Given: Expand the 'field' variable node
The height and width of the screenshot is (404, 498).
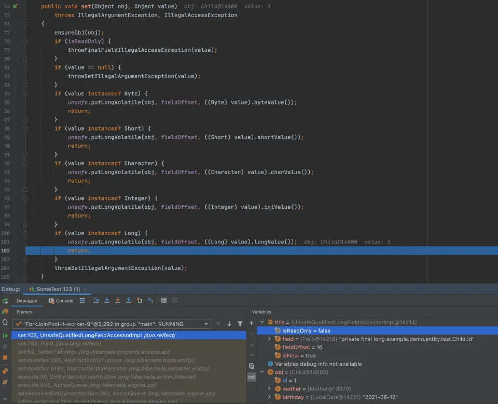Looking at the screenshot, I should (269, 339).
